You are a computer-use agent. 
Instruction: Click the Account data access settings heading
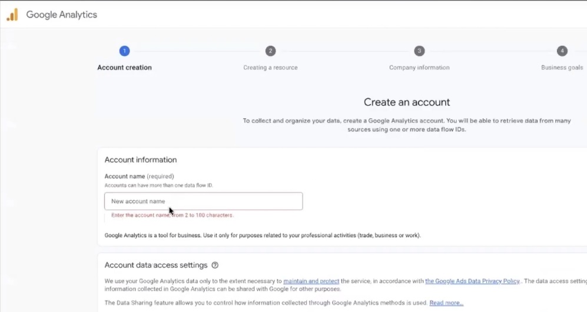(x=155, y=265)
